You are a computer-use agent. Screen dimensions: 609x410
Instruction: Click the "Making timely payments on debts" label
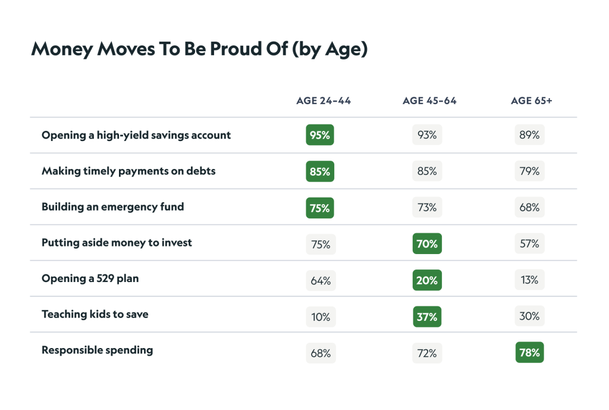128,171
